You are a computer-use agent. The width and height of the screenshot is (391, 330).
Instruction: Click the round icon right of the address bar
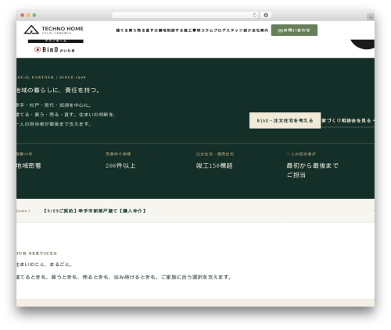(266, 16)
